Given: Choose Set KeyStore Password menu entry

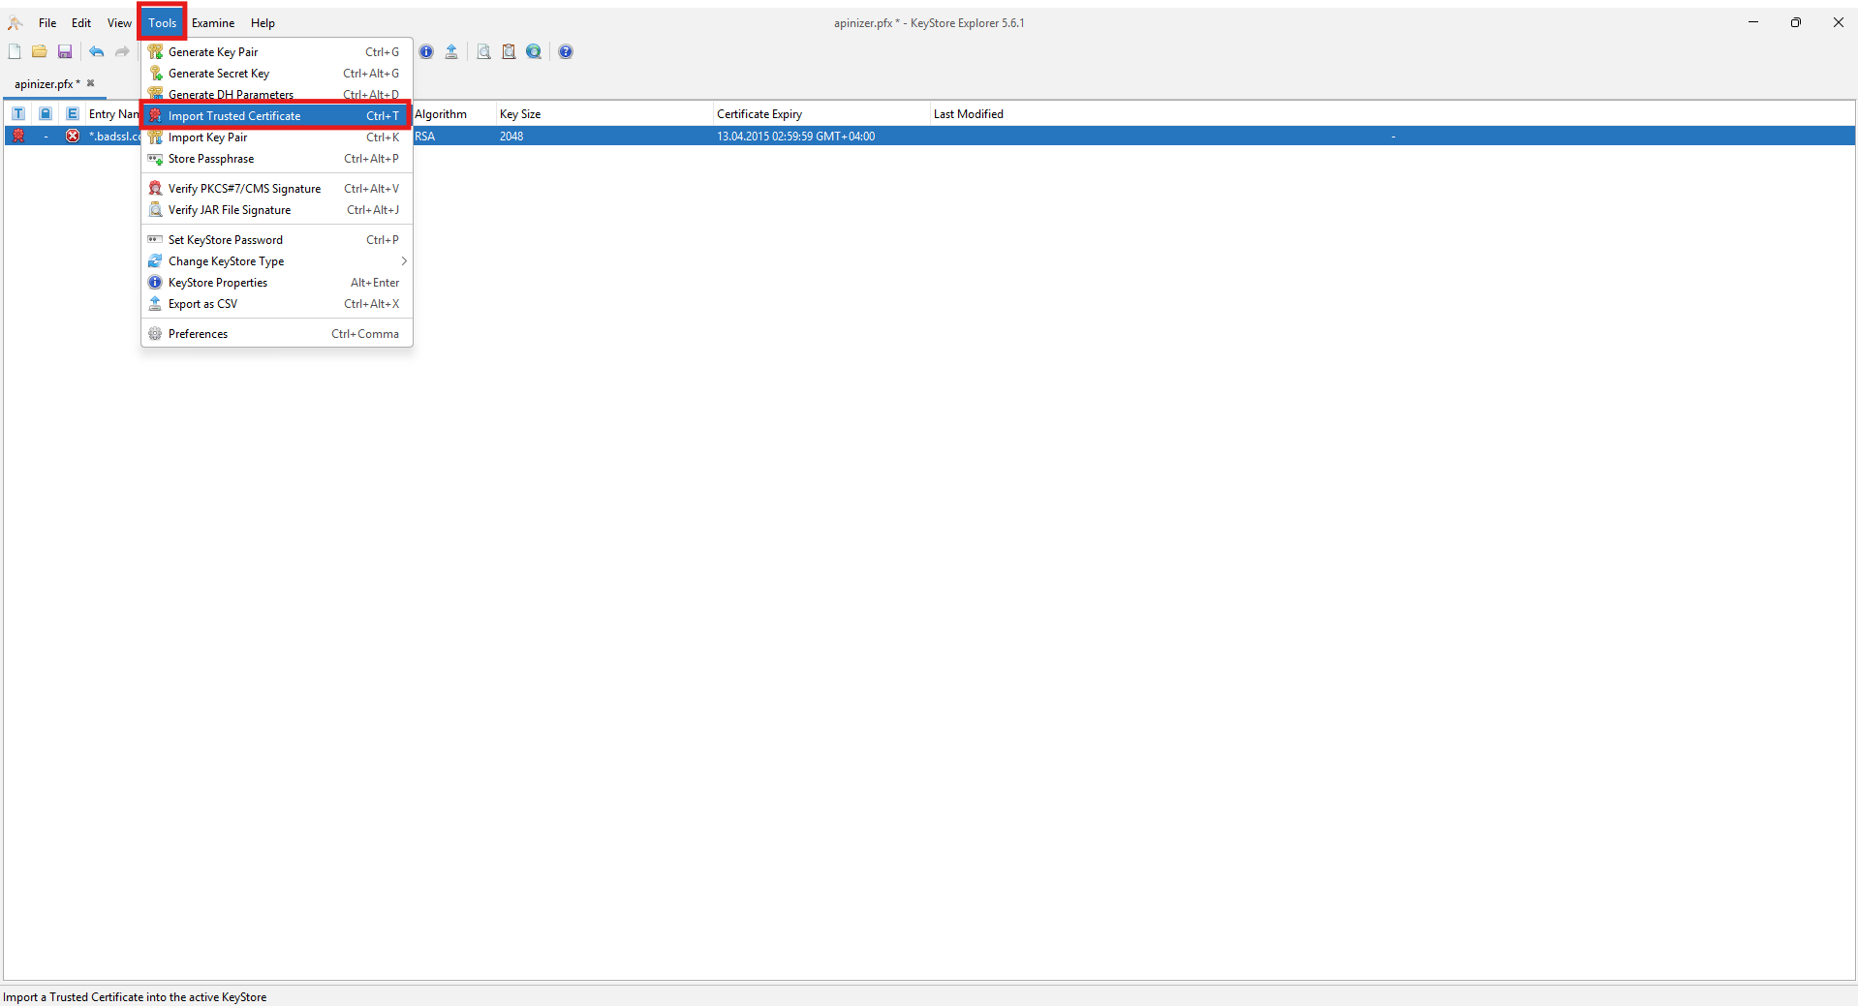Looking at the screenshot, I should [277, 240].
